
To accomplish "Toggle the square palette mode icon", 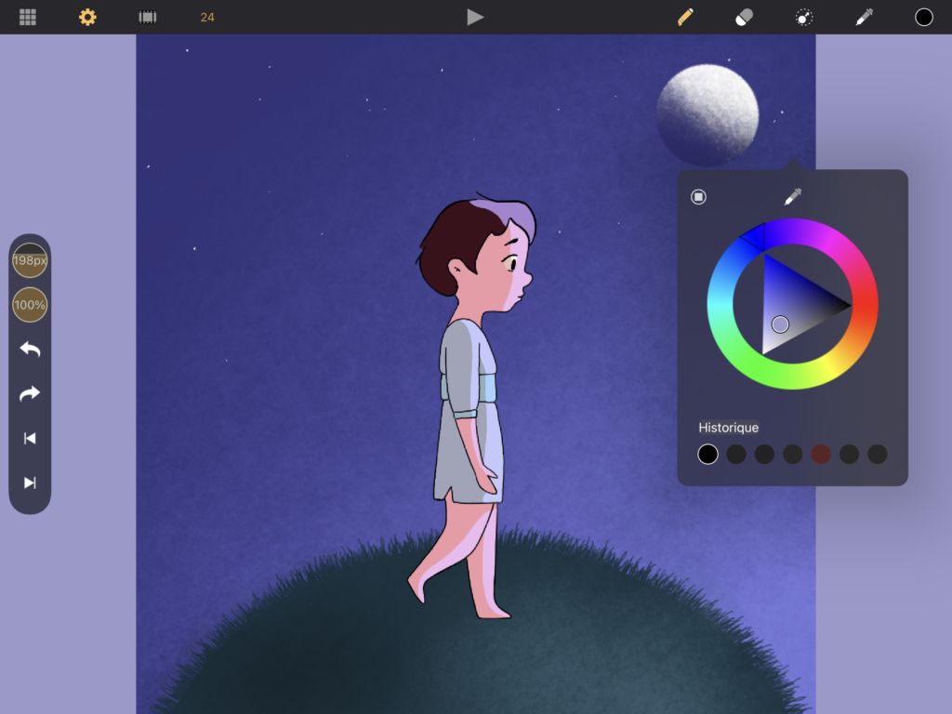I will 698,197.
